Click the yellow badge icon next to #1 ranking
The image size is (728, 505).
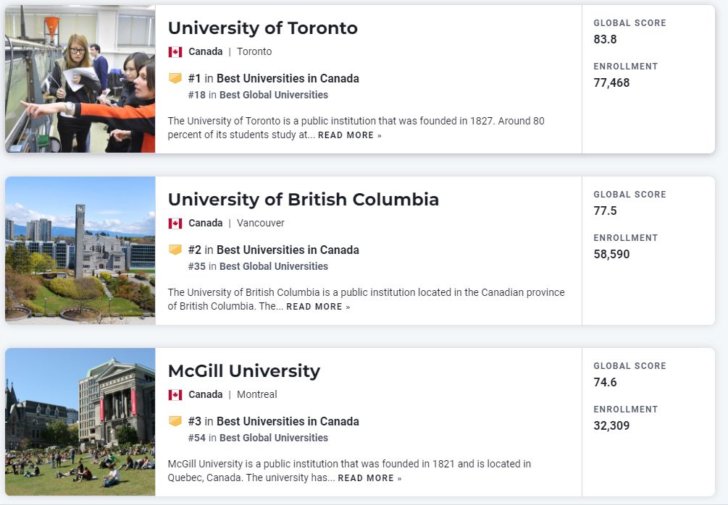(x=175, y=78)
